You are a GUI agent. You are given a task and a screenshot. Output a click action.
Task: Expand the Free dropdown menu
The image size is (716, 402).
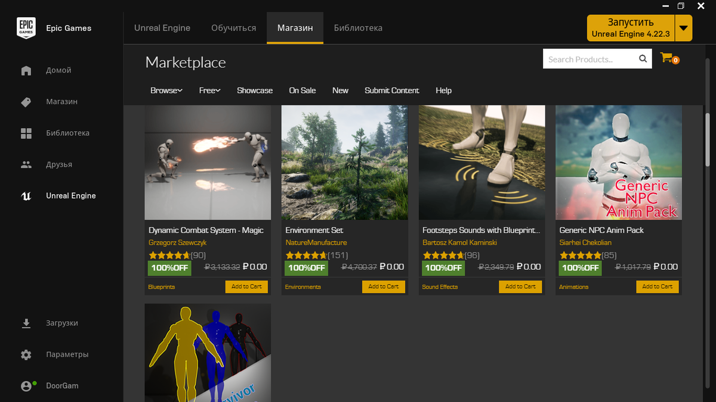pyautogui.click(x=210, y=91)
